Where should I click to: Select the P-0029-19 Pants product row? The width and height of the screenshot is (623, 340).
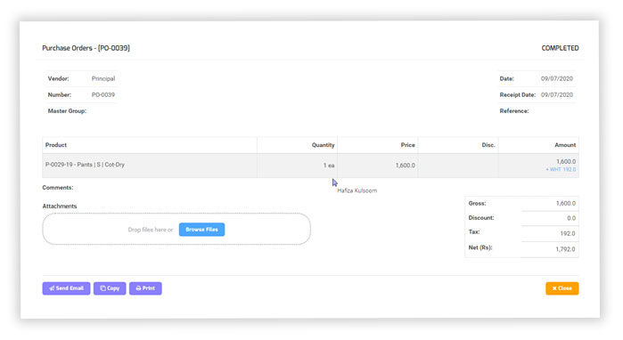310,166
